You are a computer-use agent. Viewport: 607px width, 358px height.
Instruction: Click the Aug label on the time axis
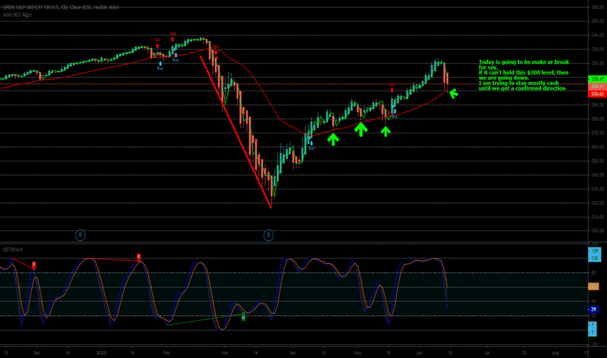click(555, 353)
